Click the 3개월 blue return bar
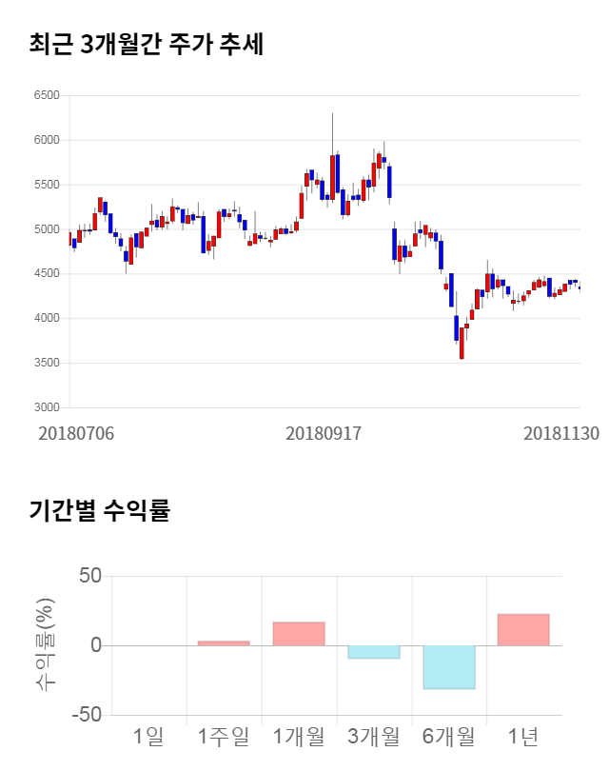This screenshot has width=609, height=771. 373,651
